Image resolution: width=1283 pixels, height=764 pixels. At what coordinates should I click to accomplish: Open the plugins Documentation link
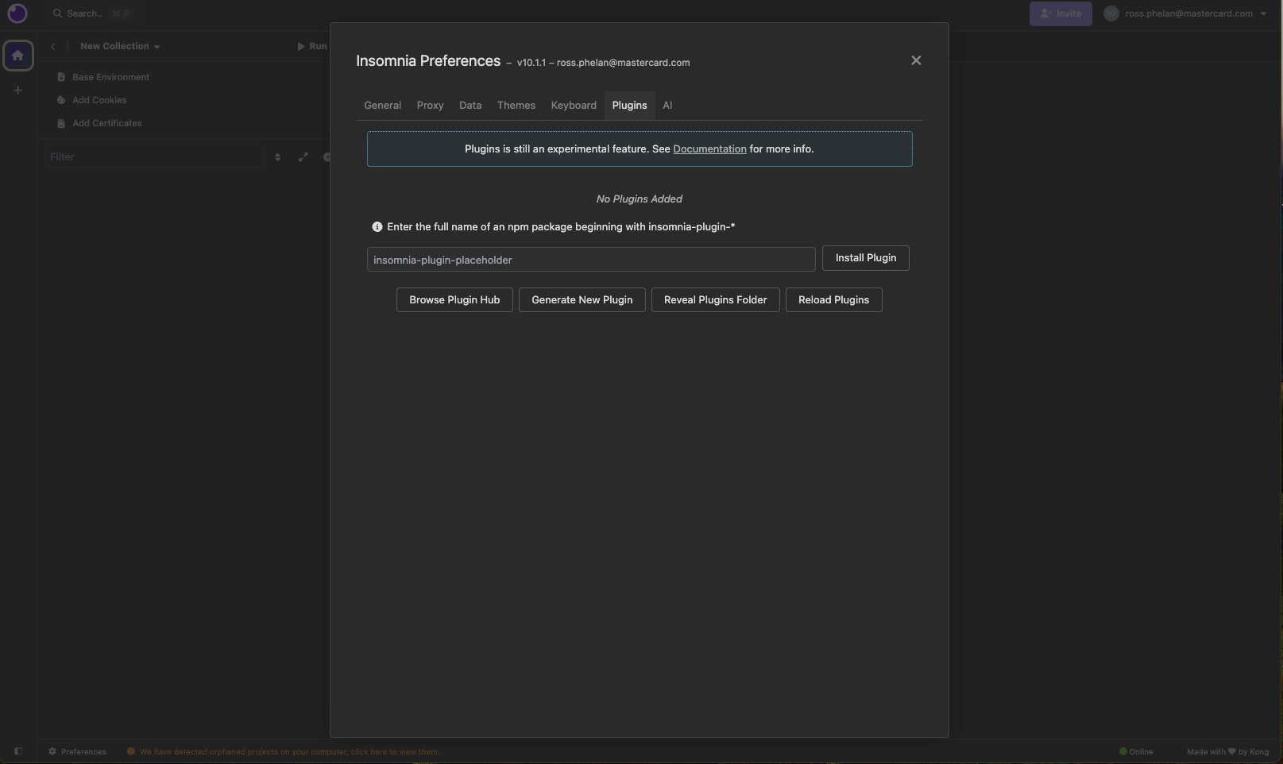point(709,149)
